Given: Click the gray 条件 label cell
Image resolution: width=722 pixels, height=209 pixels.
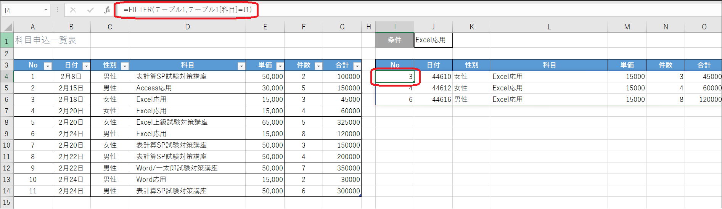Looking at the screenshot, I should pyautogui.click(x=394, y=40).
